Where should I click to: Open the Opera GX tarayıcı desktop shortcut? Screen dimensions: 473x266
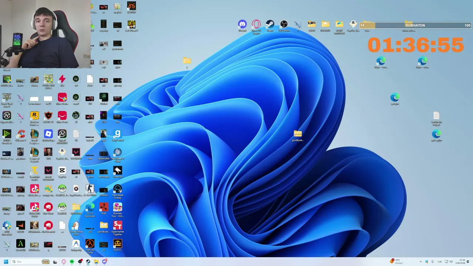coord(256,27)
